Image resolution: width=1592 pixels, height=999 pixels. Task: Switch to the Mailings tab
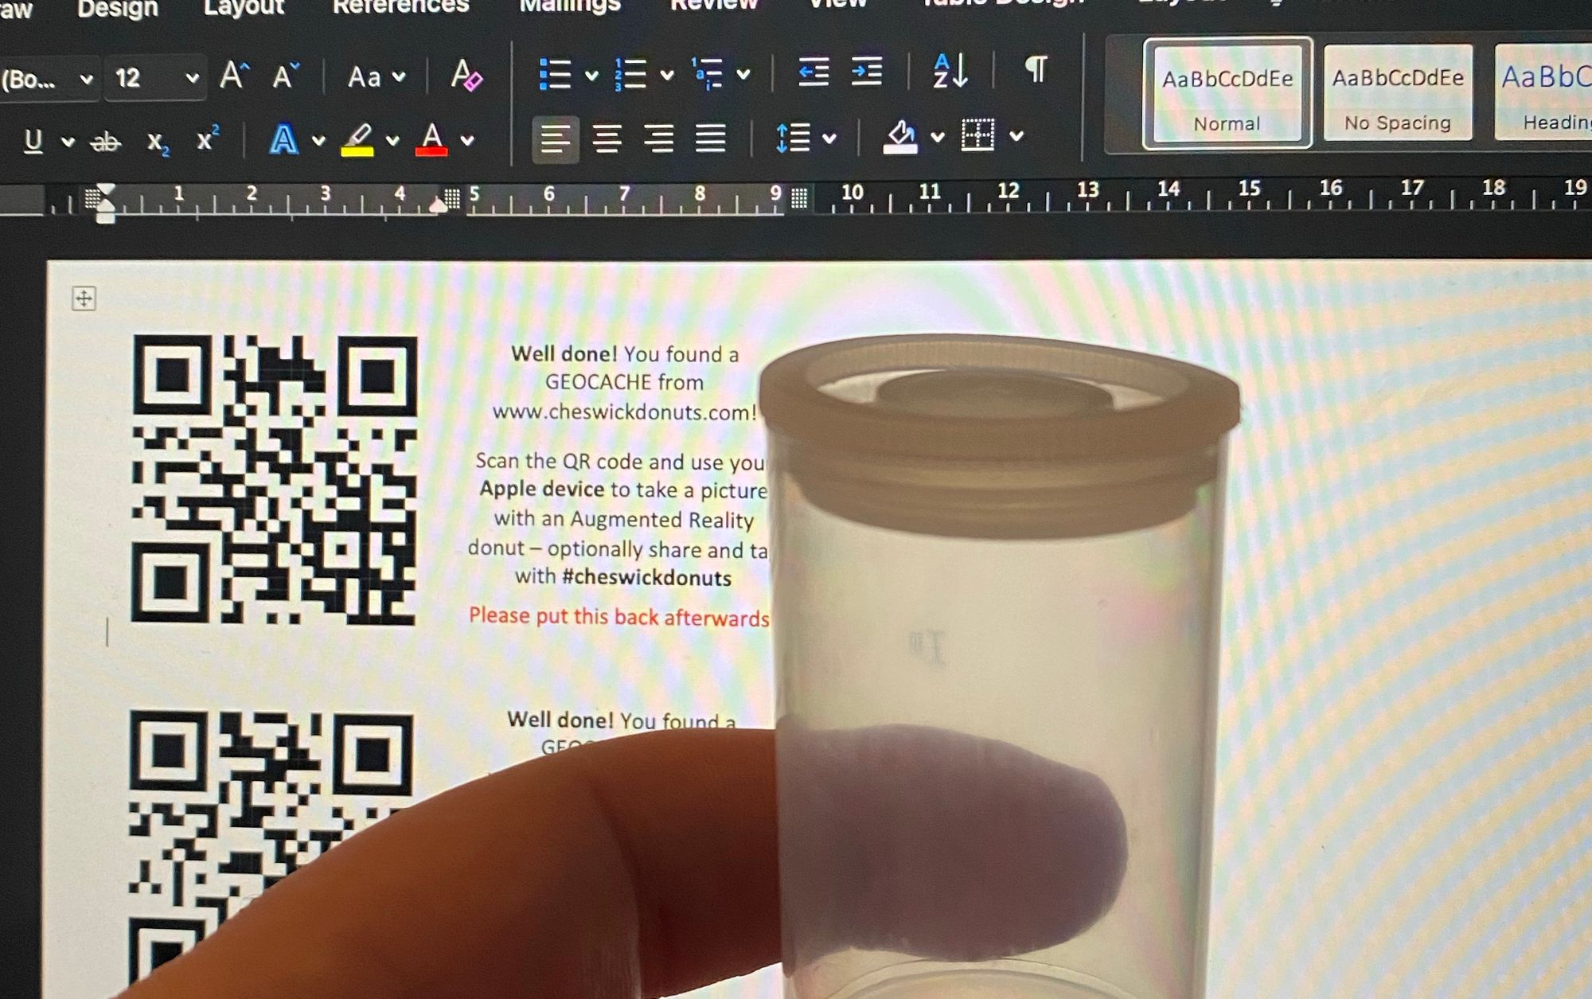pyautogui.click(x=570, y=6)
